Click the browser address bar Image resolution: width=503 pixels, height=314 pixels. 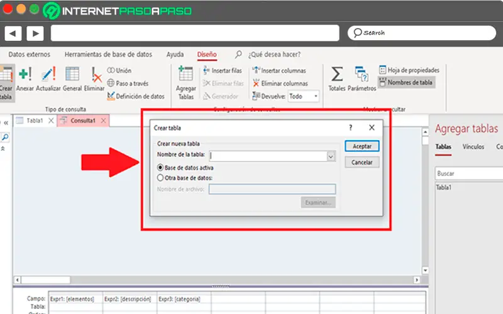click(195, 33)
